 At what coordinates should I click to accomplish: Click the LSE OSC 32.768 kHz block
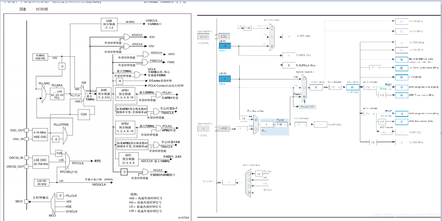pyautogui.click(x=41, y=162)
